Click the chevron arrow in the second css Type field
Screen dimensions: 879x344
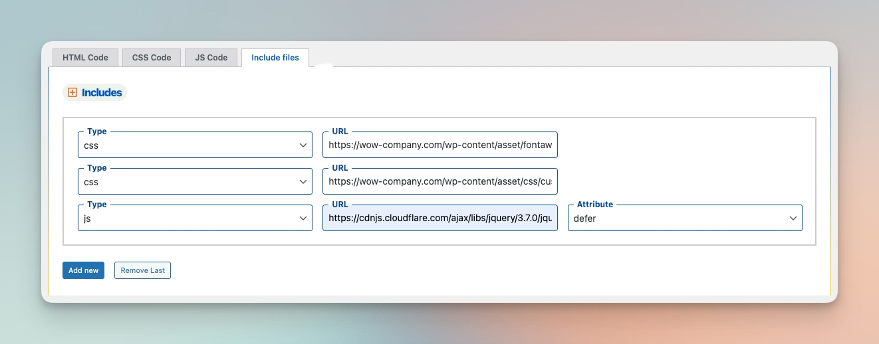pos(303,181)
